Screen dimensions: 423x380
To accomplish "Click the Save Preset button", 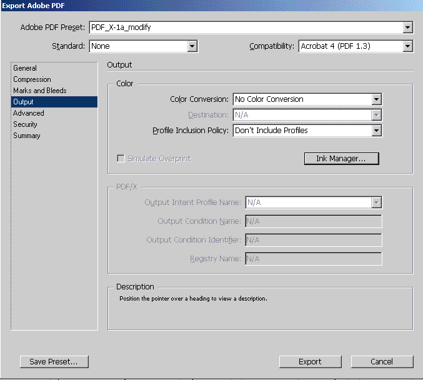I will coord(54,362).
